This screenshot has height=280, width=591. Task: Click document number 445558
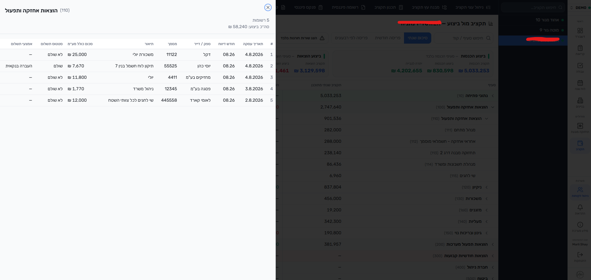(169, 100)
